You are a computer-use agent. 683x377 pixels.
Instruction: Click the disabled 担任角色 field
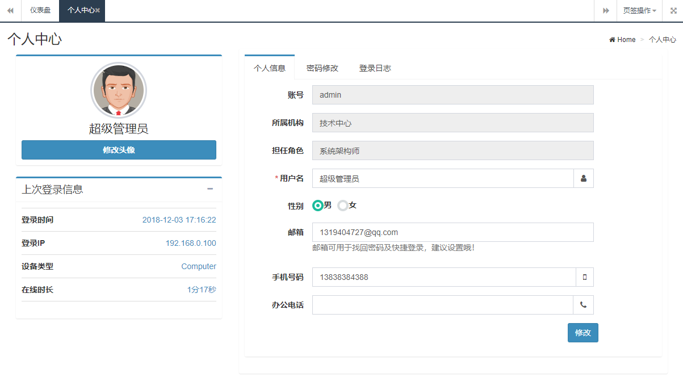pyautogui.click(x=453, y=150)
